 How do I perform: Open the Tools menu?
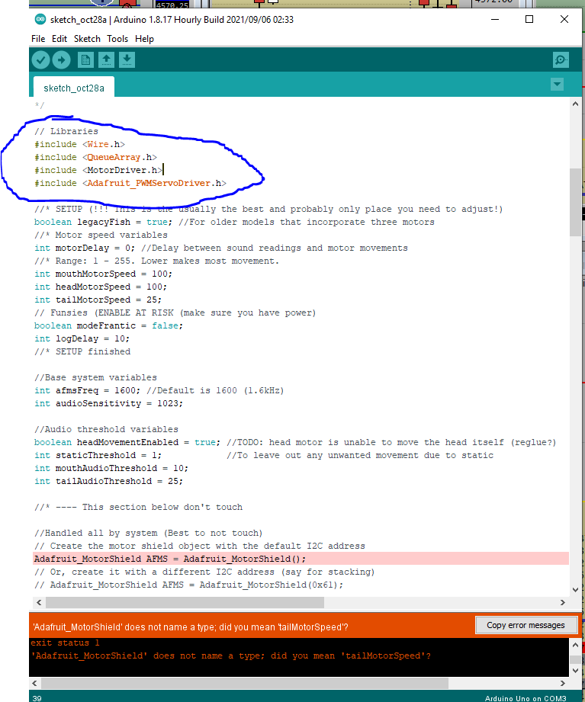[x=117, y=39]
